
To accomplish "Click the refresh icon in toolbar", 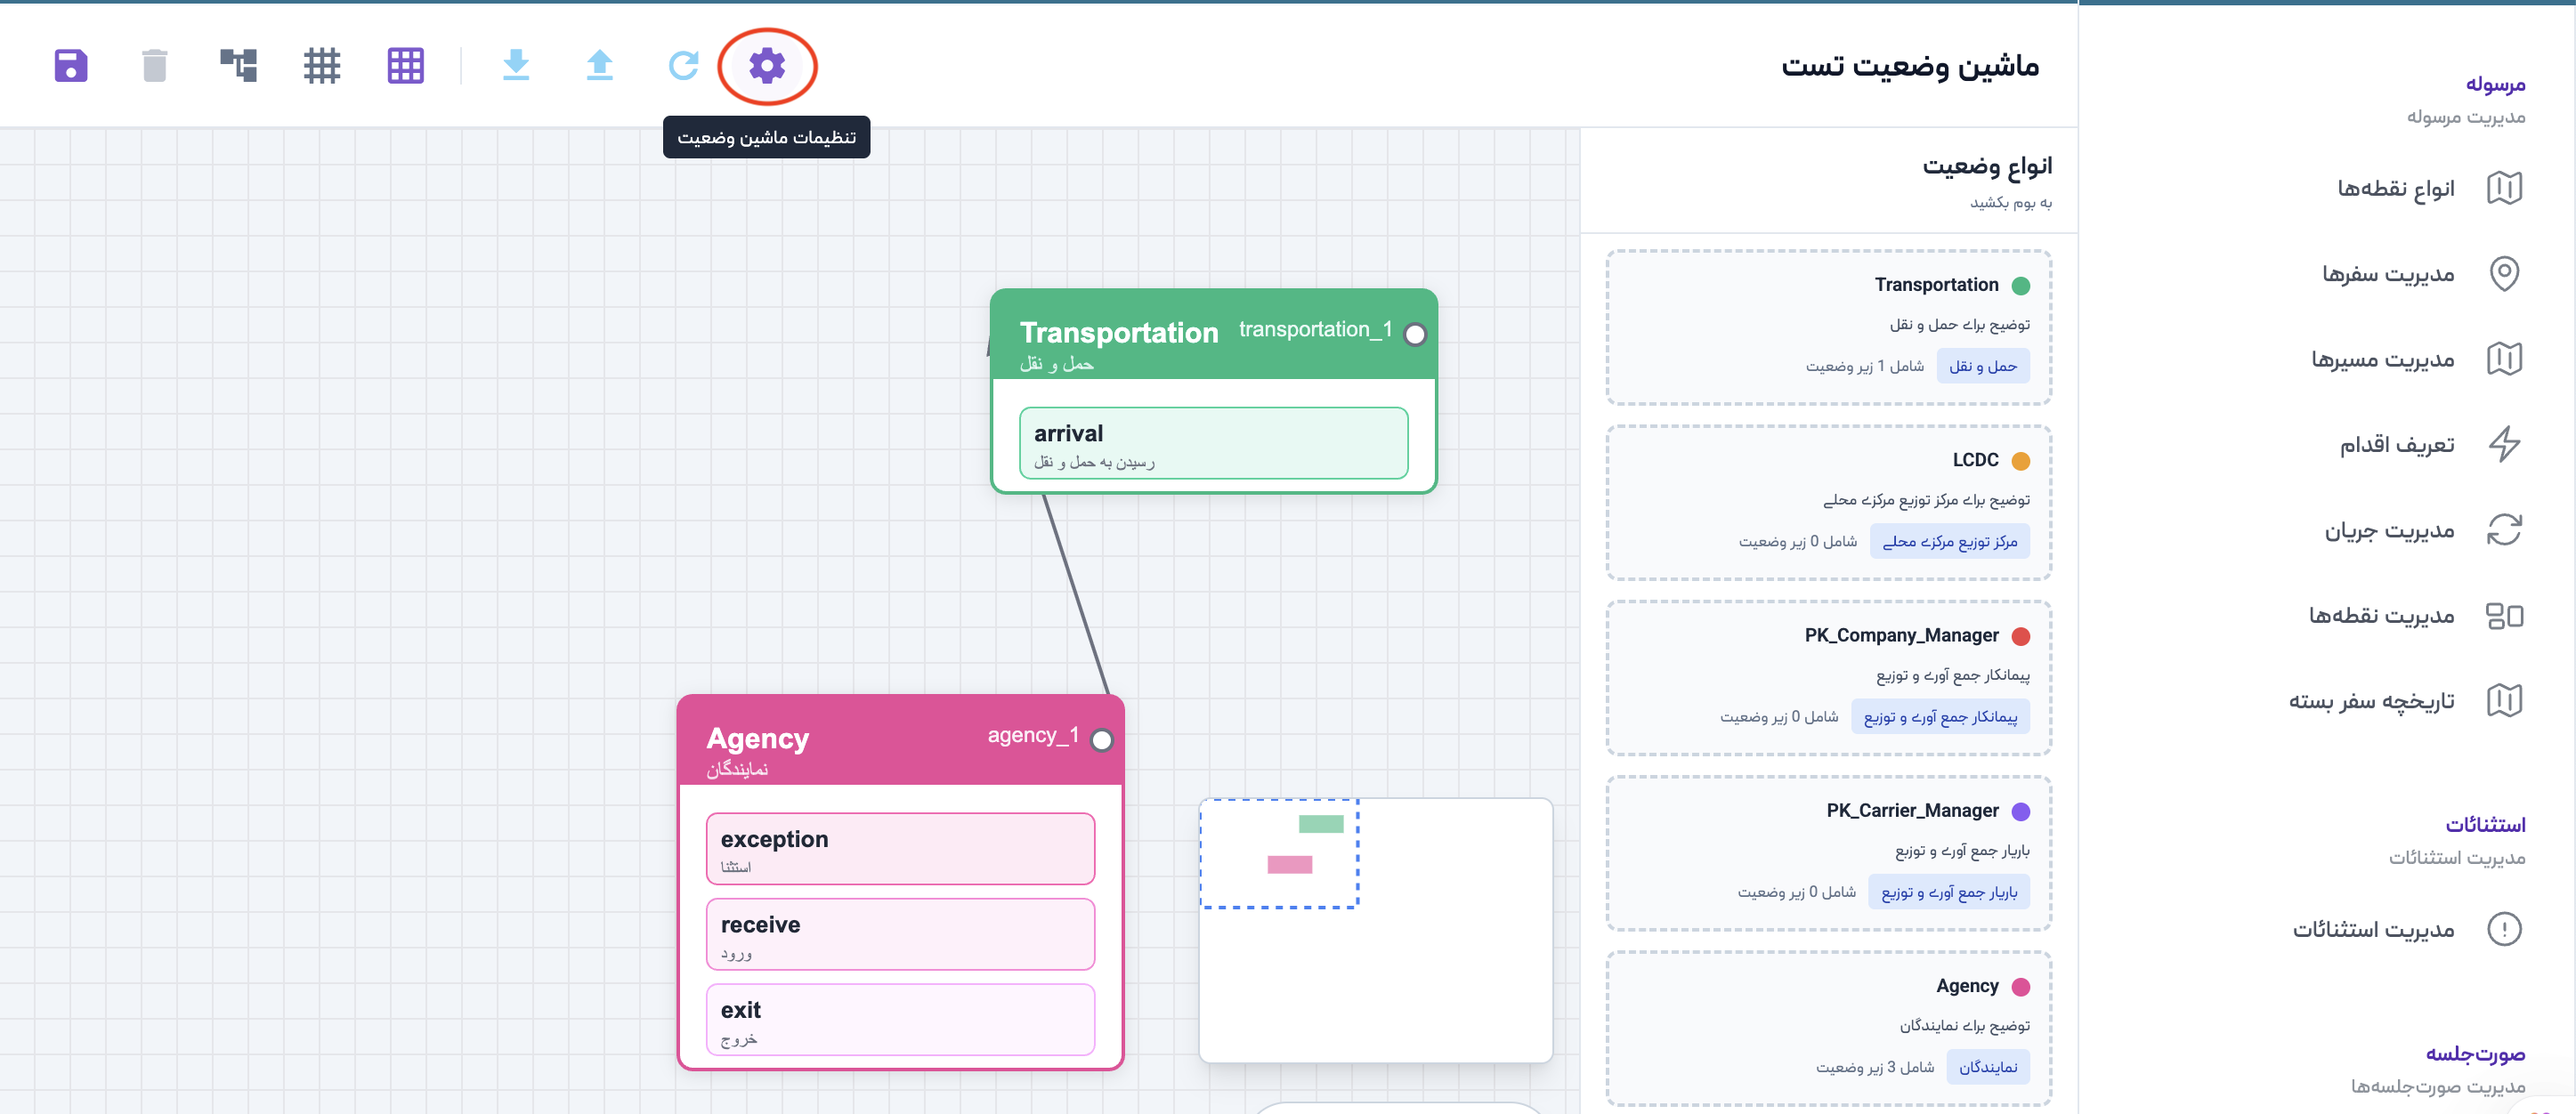I will coord(683,66).
